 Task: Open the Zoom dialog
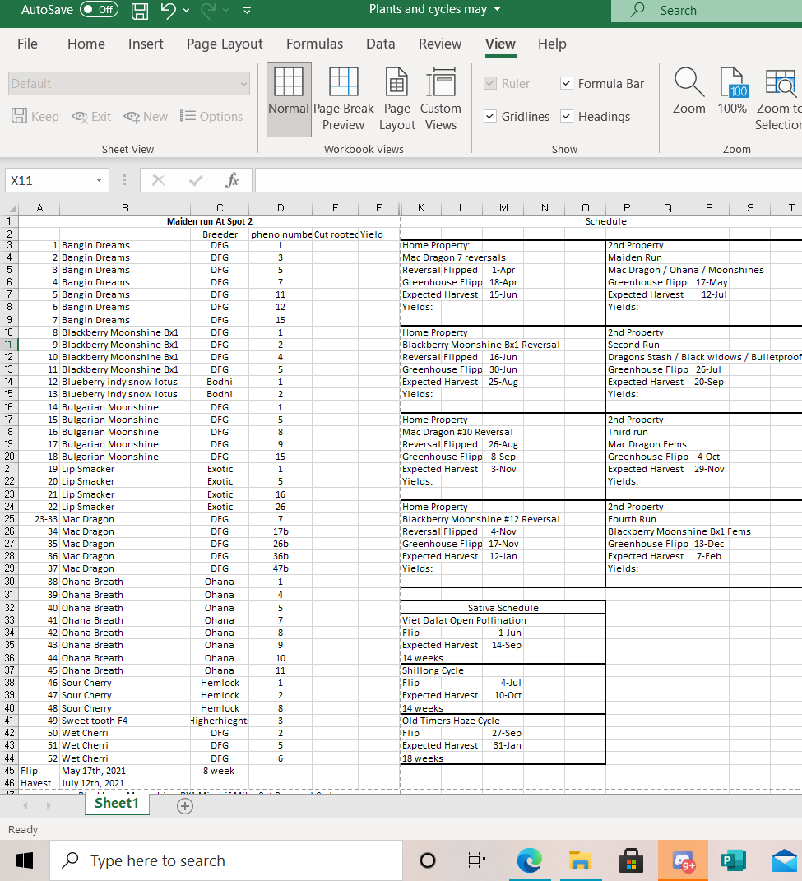(x=689, y=91)
